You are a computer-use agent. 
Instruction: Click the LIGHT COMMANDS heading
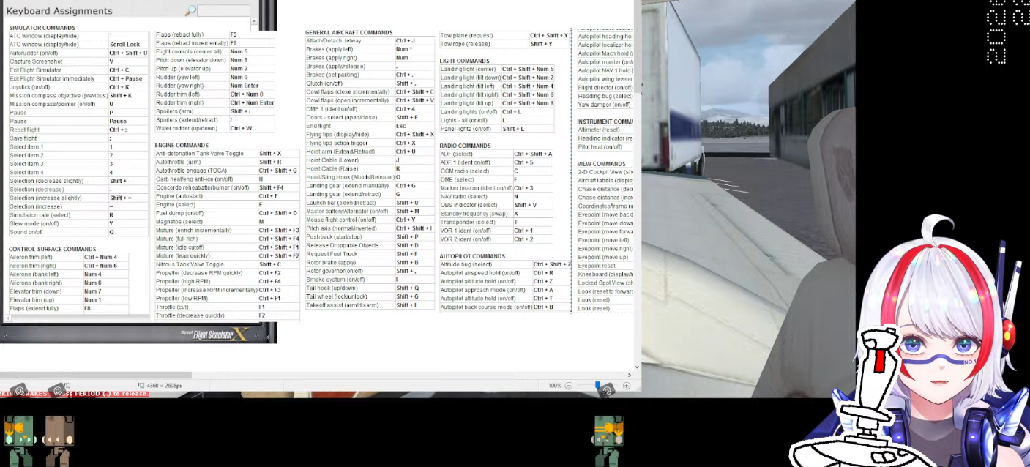(x=464, y=61)
